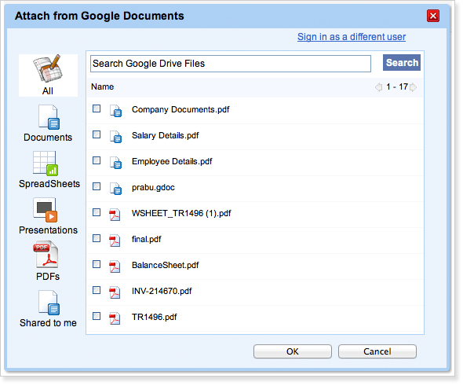Click the INV-214670.pdf file name
The image size is (463, 386).
click(x=162, y=292)
